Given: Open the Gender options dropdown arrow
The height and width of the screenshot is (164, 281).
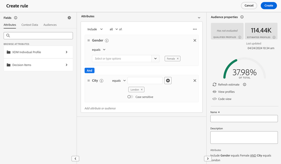Looking at the screenshot, I should (155, 58).
